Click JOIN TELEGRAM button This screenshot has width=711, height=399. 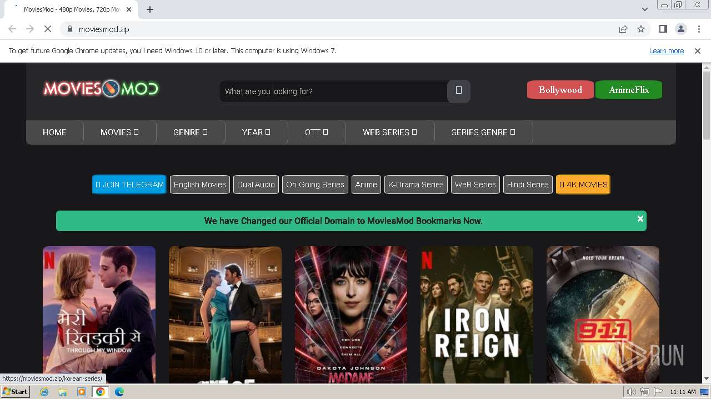(129, 185)
